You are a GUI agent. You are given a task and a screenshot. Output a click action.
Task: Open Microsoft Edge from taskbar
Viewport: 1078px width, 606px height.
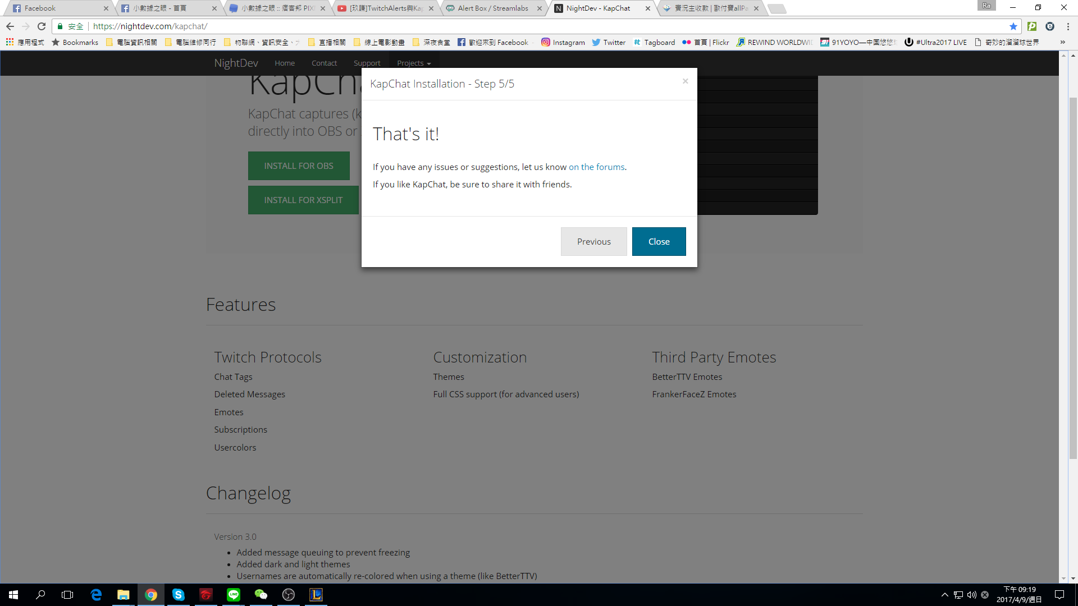[x=96, y=595]
